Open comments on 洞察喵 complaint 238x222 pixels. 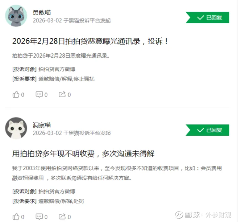pos(42,217)
